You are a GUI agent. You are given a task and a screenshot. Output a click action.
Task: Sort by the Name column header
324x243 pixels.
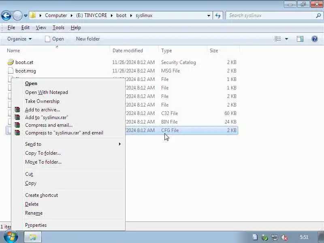[x=13, y=51]
